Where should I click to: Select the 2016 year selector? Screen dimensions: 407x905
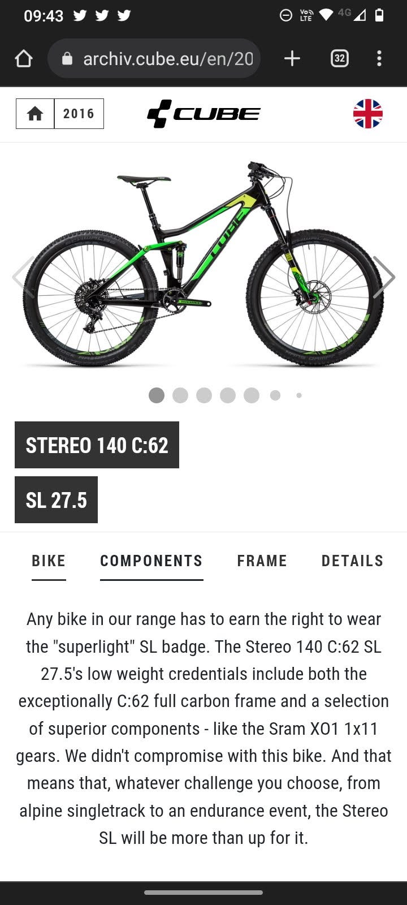point(79,114)
